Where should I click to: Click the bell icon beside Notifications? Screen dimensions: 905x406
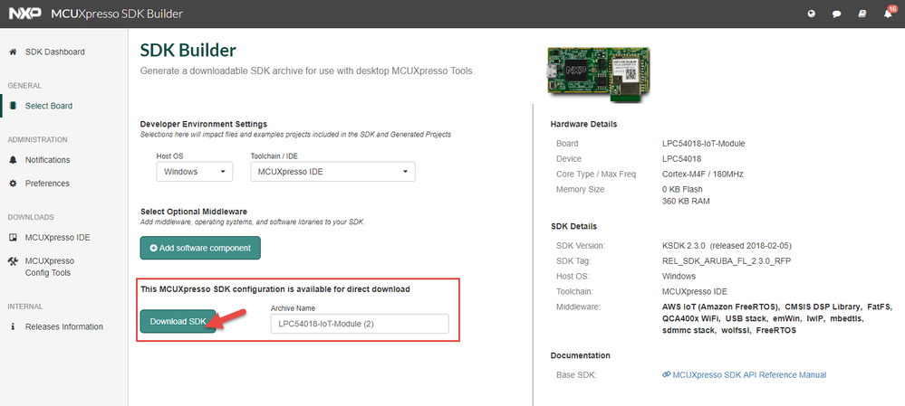pyautogui.click(x=13, y=160)
